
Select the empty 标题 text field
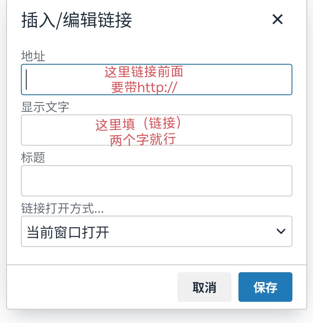pos(156,181)
